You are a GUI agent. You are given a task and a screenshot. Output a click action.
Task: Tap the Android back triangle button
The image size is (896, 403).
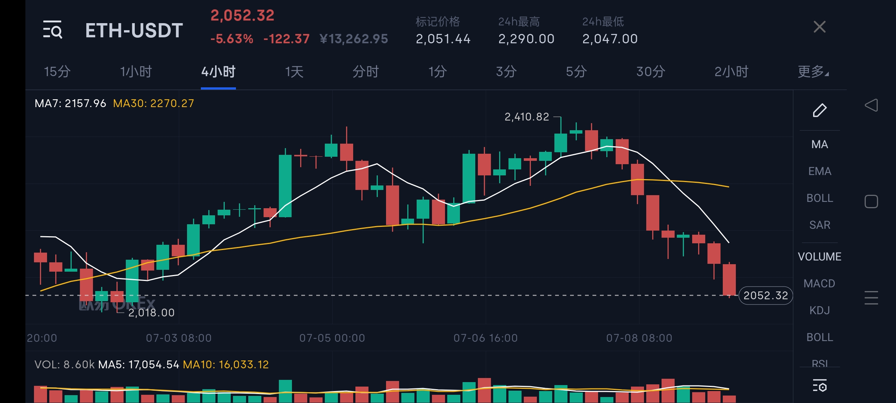click(871, 105)
